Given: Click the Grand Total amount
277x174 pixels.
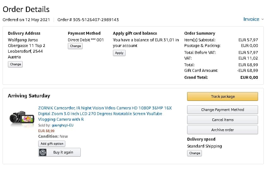Looking at the screenshot, I should tap(249, 77).
